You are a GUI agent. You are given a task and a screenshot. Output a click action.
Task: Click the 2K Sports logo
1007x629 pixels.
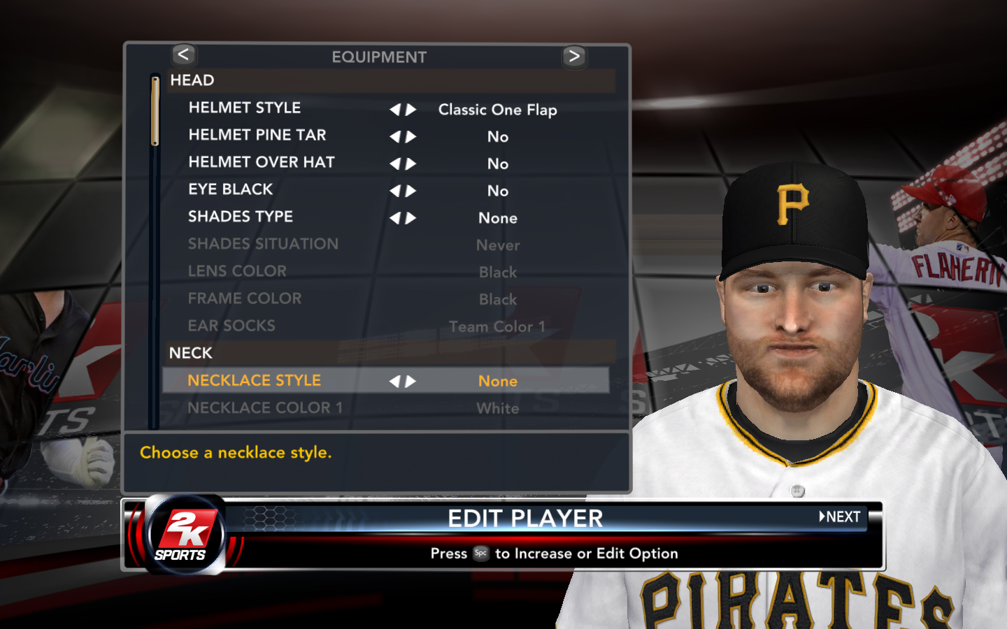(185, 535)
